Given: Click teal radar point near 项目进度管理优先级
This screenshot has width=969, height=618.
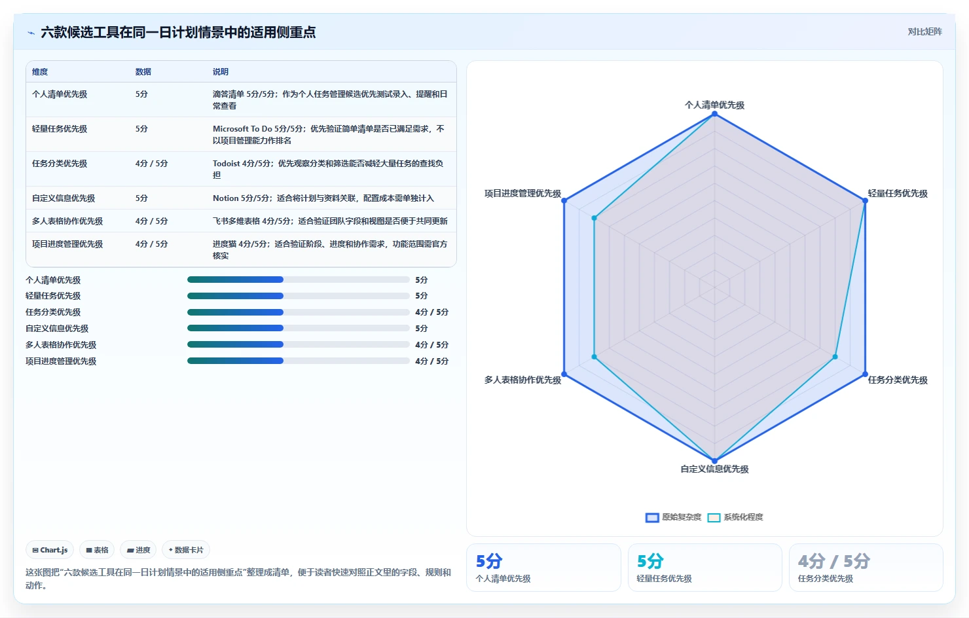Looking at the screenshot, I should pyautogui.click(x=594, y=218).
